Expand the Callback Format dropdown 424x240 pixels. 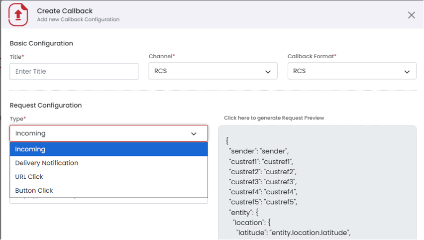pos(352,71)
